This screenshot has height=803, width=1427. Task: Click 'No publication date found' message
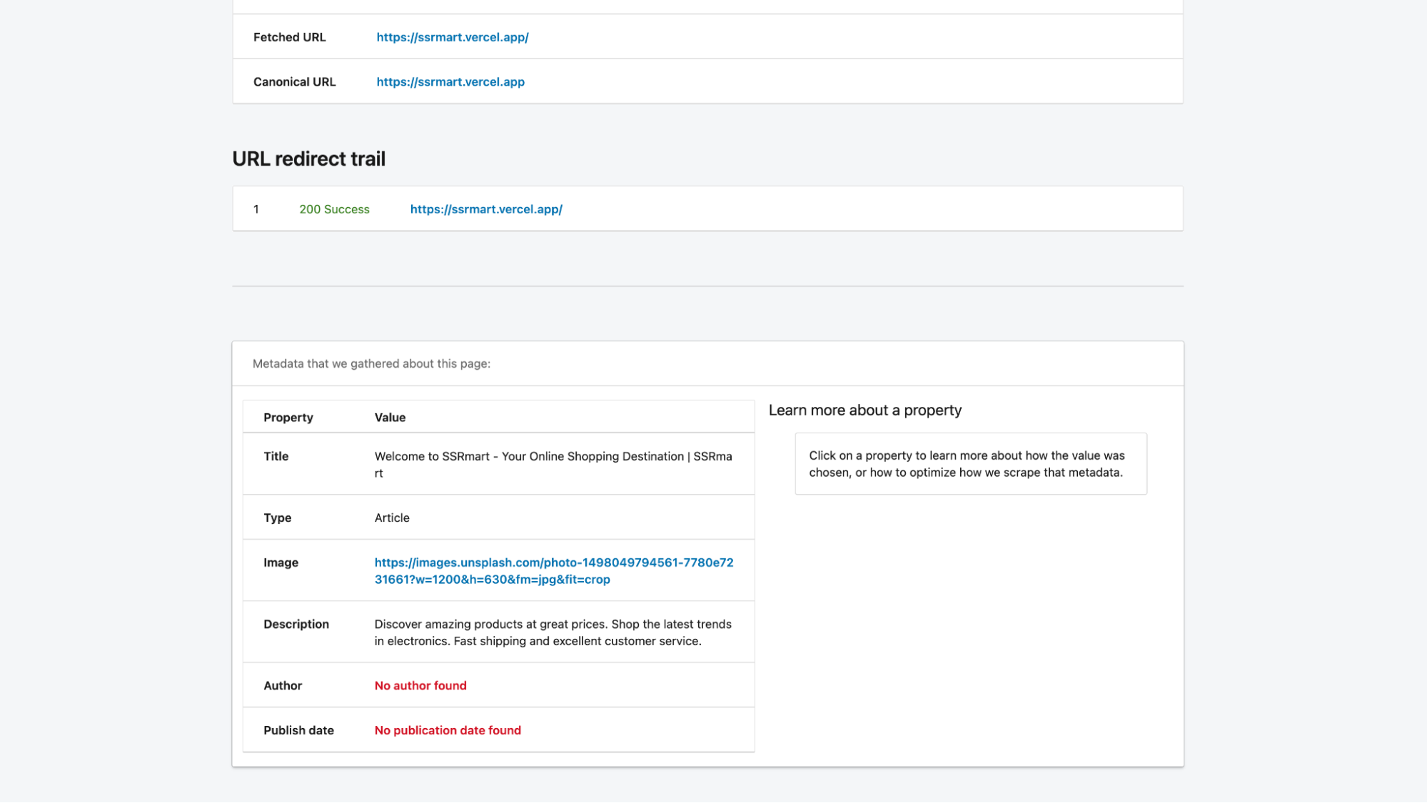click(448, 730)
